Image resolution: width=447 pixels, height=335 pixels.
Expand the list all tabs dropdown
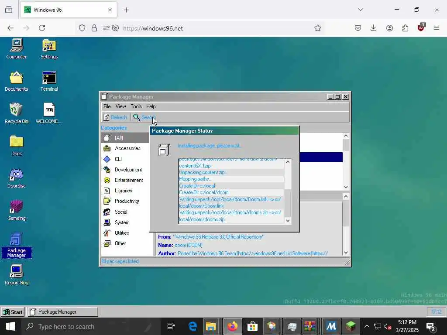[361, 10]
